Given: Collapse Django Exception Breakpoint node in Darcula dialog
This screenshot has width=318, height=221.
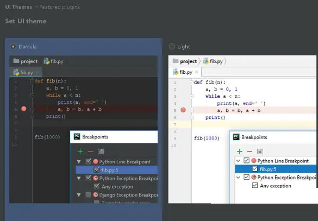Looking at the screenshot, I should pos(79,195).
